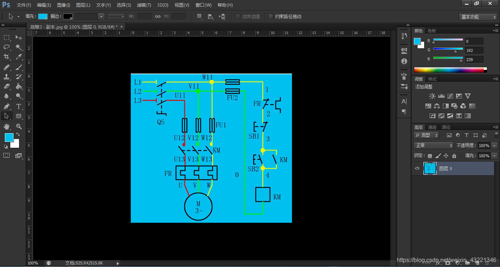
Task: Enable the 约束路径拖动 checkbox
Action: [x=271, y=16]
